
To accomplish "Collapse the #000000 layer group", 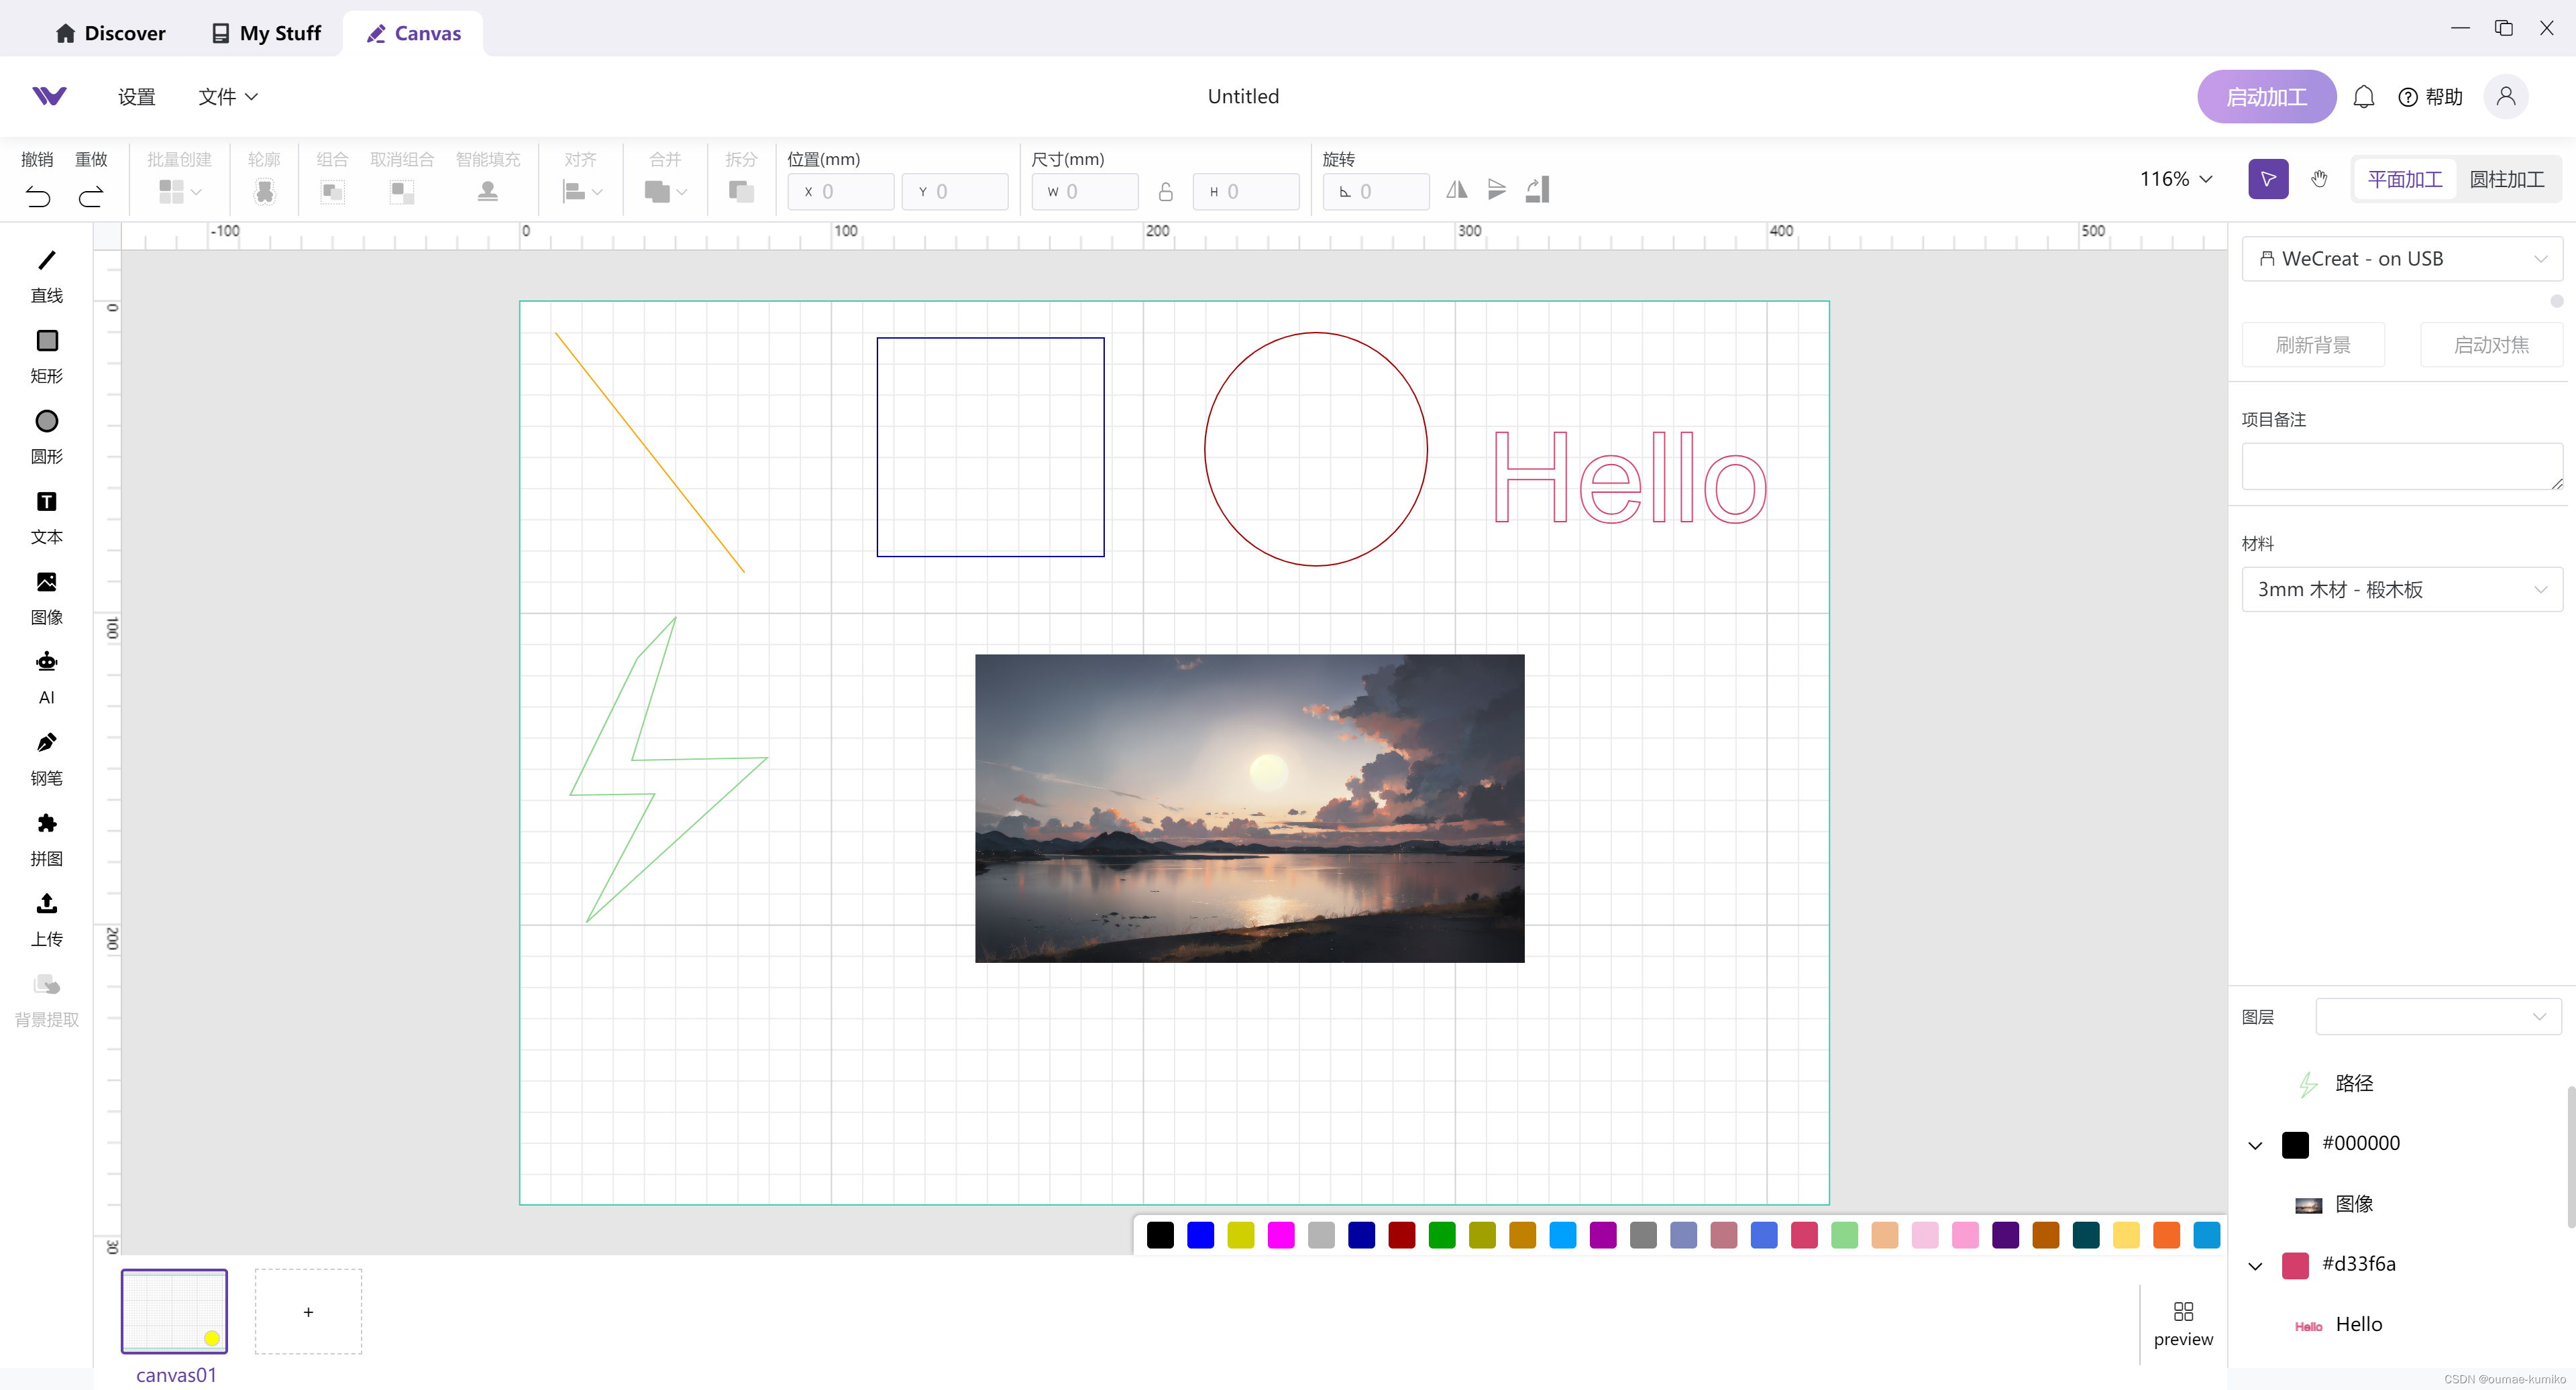I will (x=2255, y=1145).
